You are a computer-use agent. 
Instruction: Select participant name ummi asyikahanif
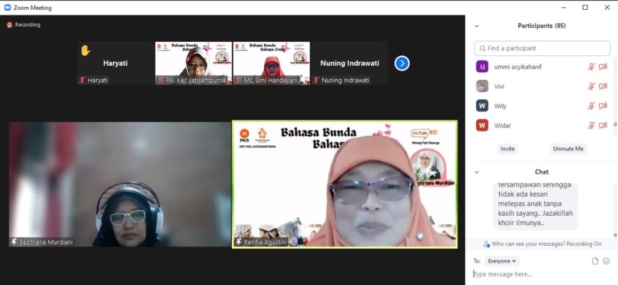click(518, 67)
